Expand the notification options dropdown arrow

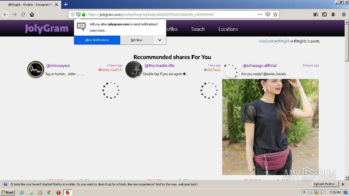(160, 40)
